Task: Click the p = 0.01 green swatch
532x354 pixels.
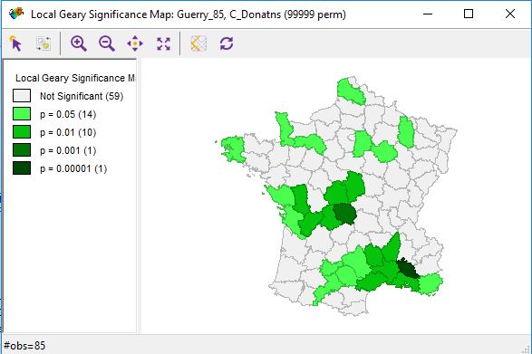Action: tap(22, 131)
